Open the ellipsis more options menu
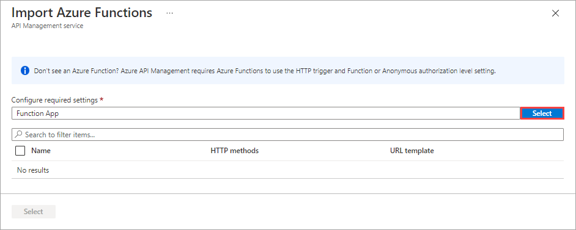This screenshot has height=230, width=576. coord(169,13)
